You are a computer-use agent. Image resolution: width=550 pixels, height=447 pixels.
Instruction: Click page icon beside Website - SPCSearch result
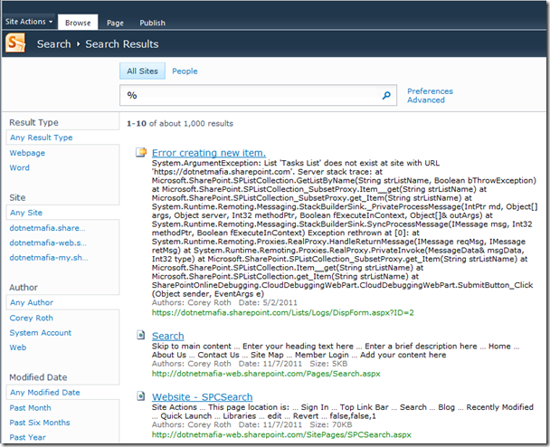[140, 396]
